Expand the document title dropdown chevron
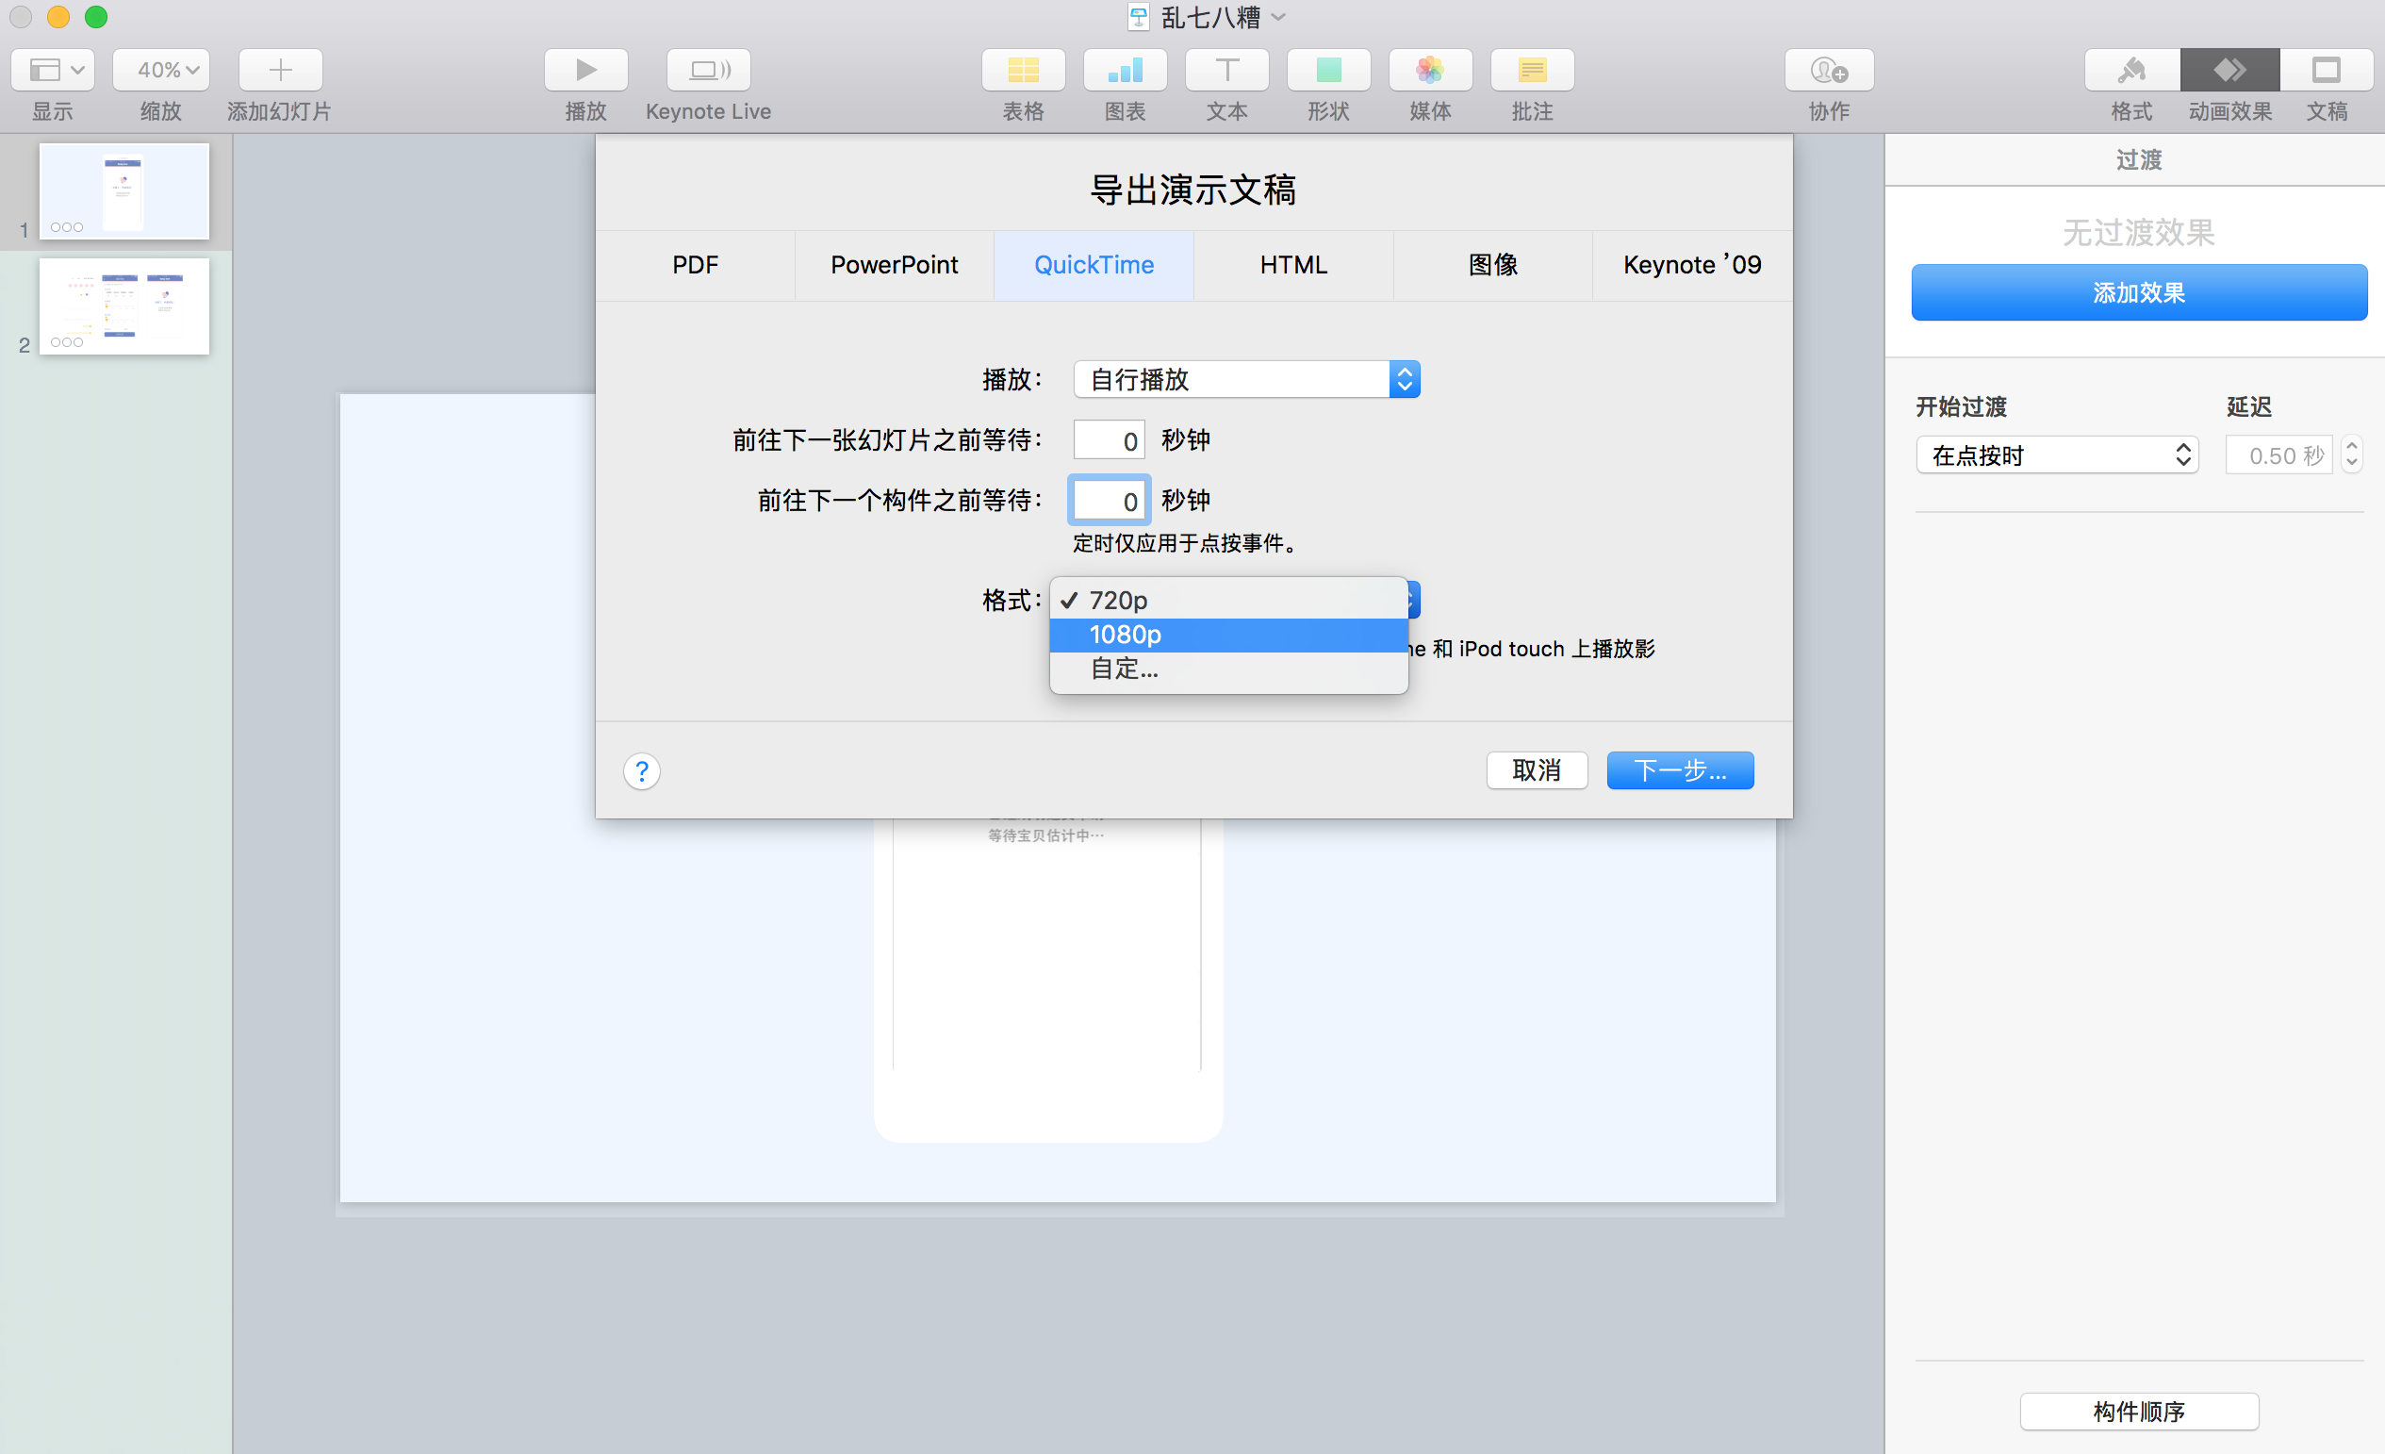The image size is (2385, 1454). (1278, 17)
